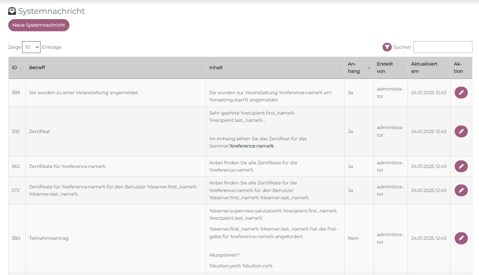Open edit for message 572 using pencil icon
This screenshot has width=479, height=275.
tap(461, 190)
